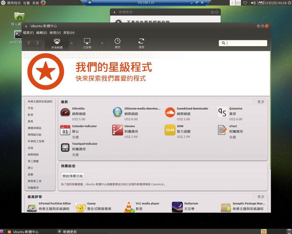This screenshot has height=234, width=292.
Task: Open the Synaptic Package Manager icon
Action: [226, 208]
